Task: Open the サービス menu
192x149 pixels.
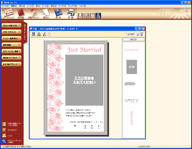Action: pyautogui.click(x=62, y=6)
